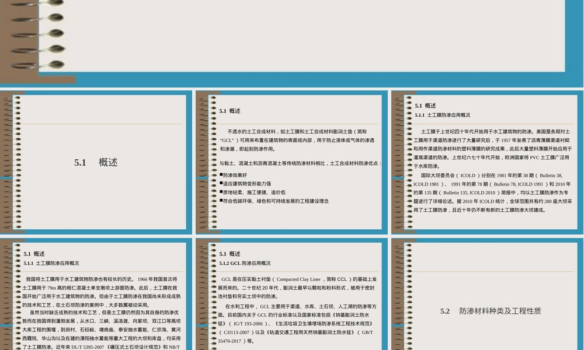Click the bullet '质地轻柔、施工便捷、造价低'

point(254,192)
